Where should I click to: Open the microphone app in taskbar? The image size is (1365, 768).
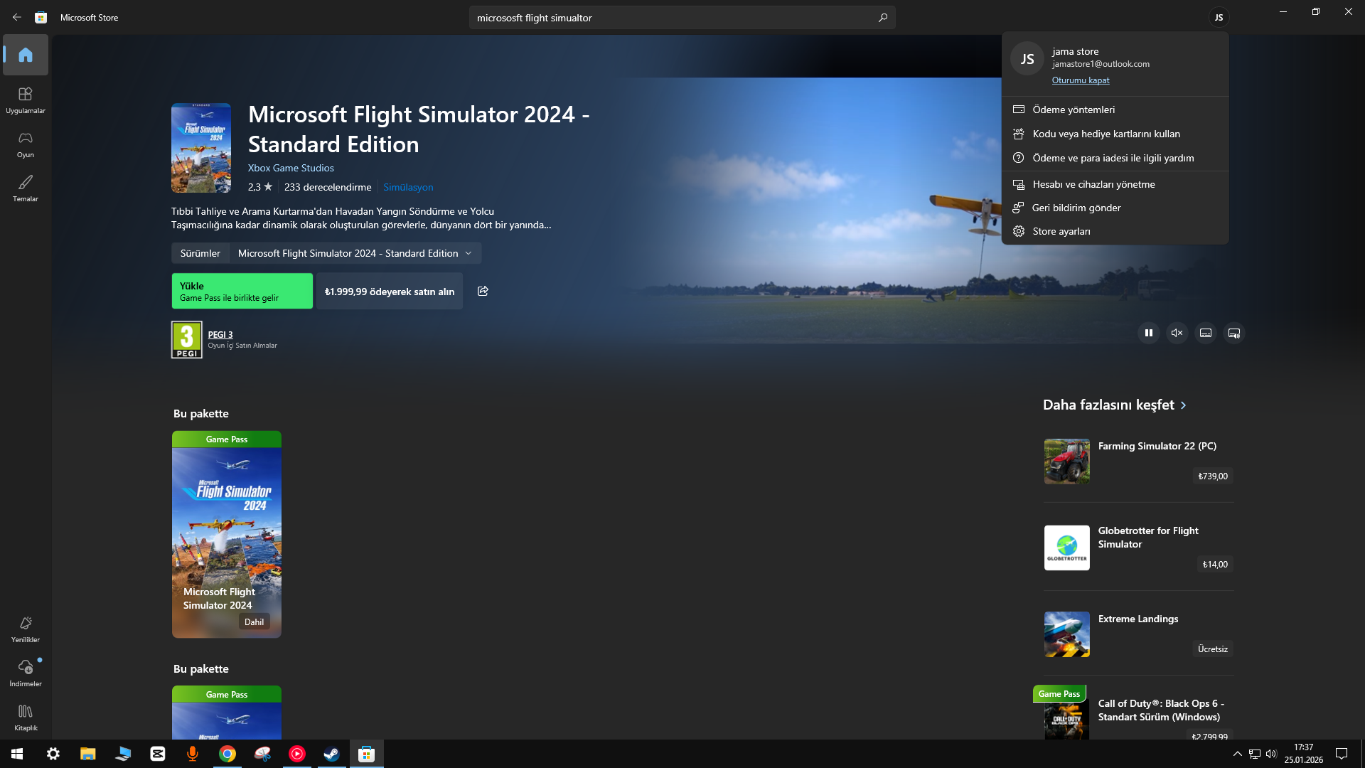193,754
